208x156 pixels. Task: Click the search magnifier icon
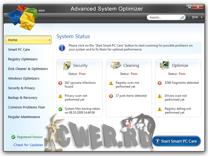click(182, 17)
